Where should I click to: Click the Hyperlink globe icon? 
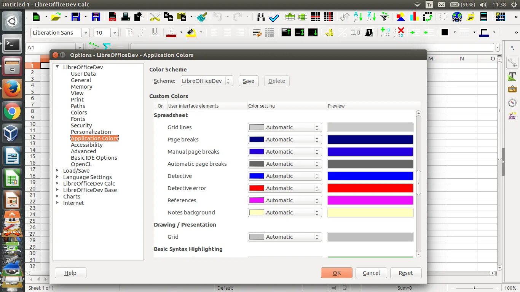pyautogui.click(x=457, y=17)
